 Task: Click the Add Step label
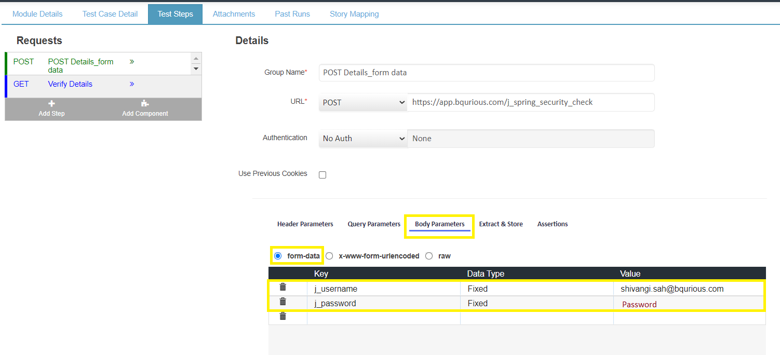coord(51,114)
